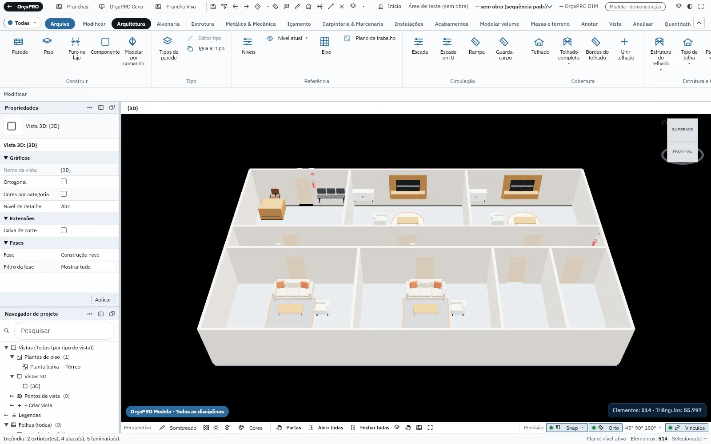This screenshot has height=444, width=711.
Task: Toggle the Snap precision switch
Action: [567, 428]
